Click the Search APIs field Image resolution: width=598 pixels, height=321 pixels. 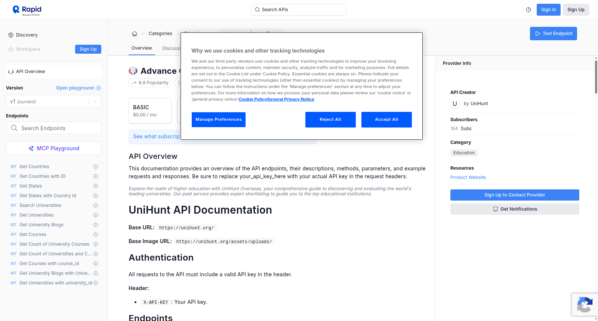pyautogui.click(x=299, y=10)
